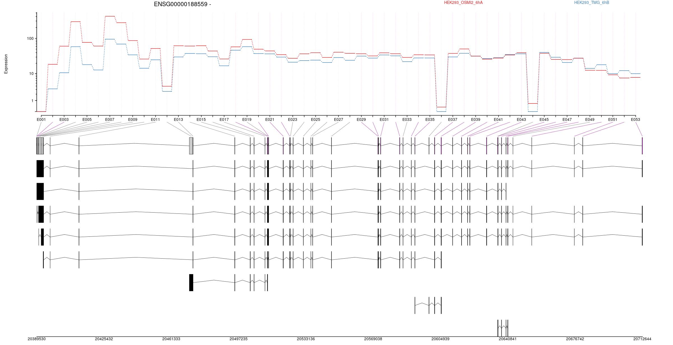Click the y-axis tick value 1

pyautogui.click(x=33, y=101)
